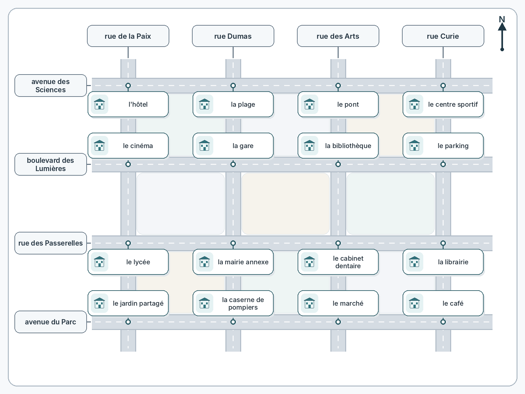525x394 pixels.
Task: Click the le jardin partagé text
Action: [138, 303]
